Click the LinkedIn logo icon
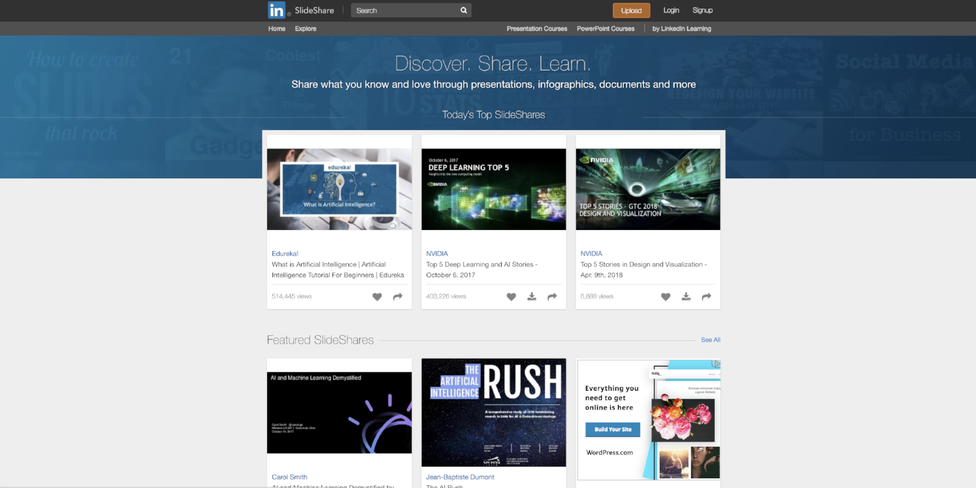 click(277, 10)
